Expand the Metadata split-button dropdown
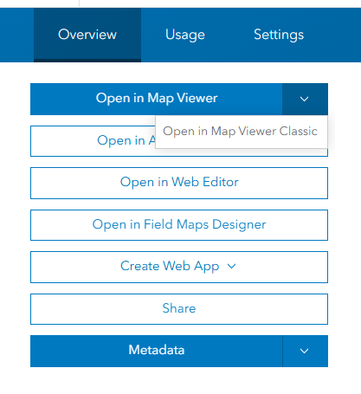 (x=306, y=351)
